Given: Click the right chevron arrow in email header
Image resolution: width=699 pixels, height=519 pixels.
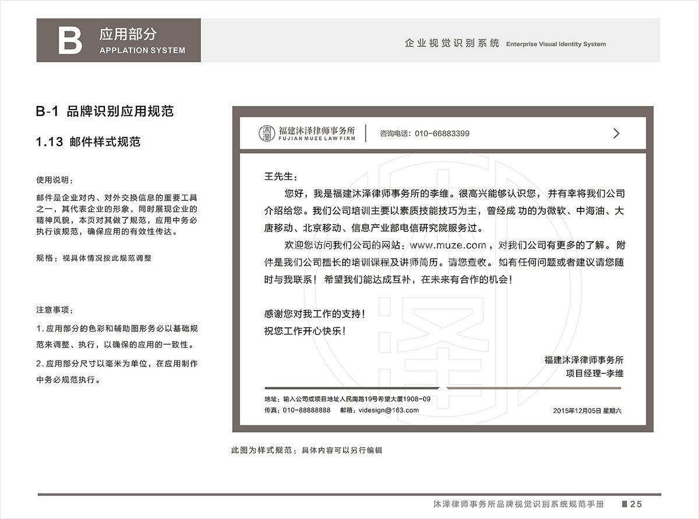Looking at the screenshot, I should click(616, 133).
